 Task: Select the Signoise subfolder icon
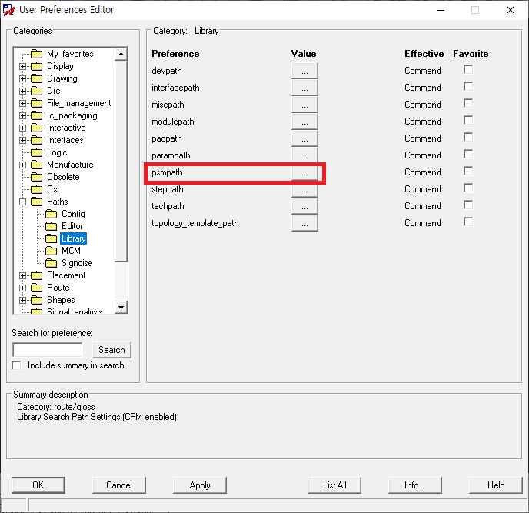pos(51,263)
